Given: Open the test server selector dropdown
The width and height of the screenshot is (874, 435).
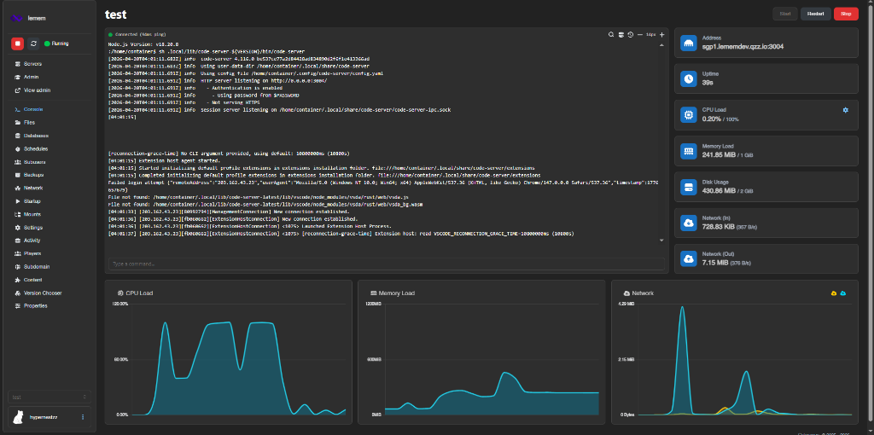Looking at the screenshot, I should pyautogui.click(x=50, y=397).
